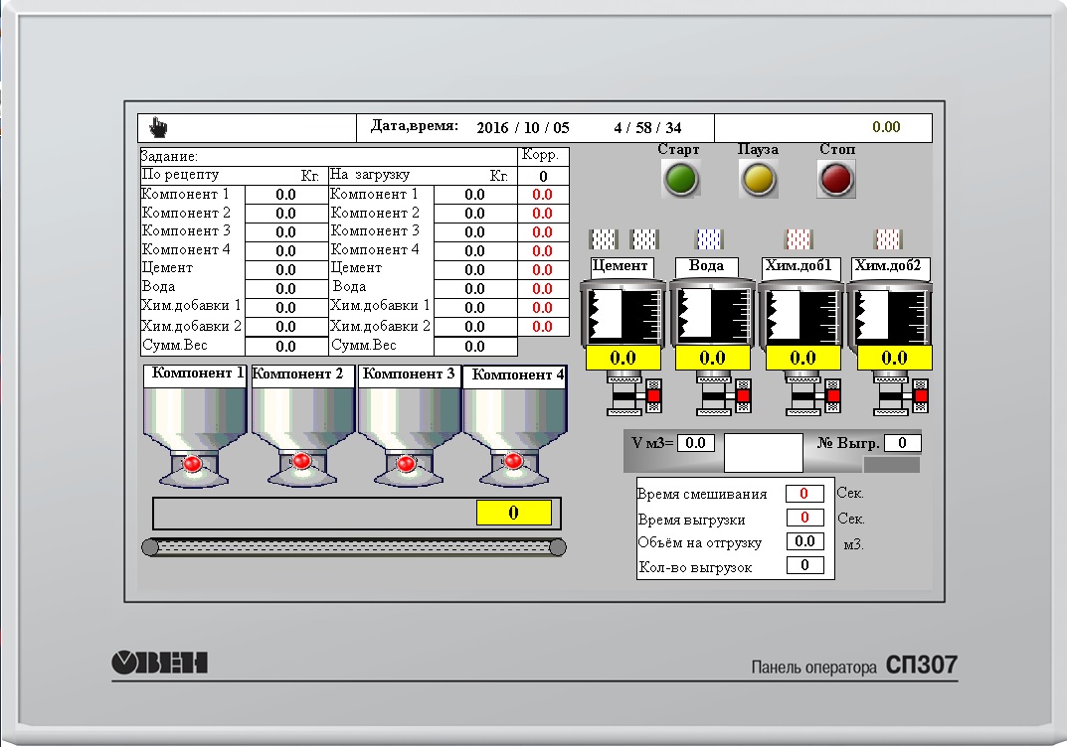Screen dimensions: 1067x747
Task: Edit the Корр. value for Цемент
Action: coord(542,270)
